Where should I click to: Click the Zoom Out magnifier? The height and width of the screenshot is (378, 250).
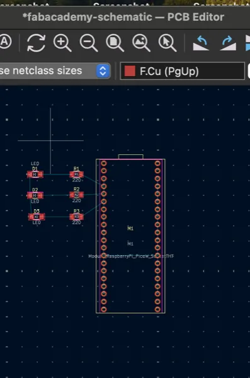pyautogui.click(x=89, y=43)
